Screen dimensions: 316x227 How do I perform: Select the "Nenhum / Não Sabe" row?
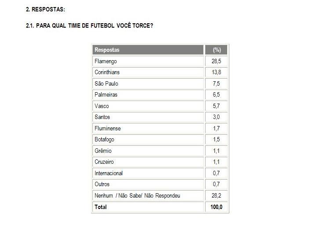tap(137, 195)
